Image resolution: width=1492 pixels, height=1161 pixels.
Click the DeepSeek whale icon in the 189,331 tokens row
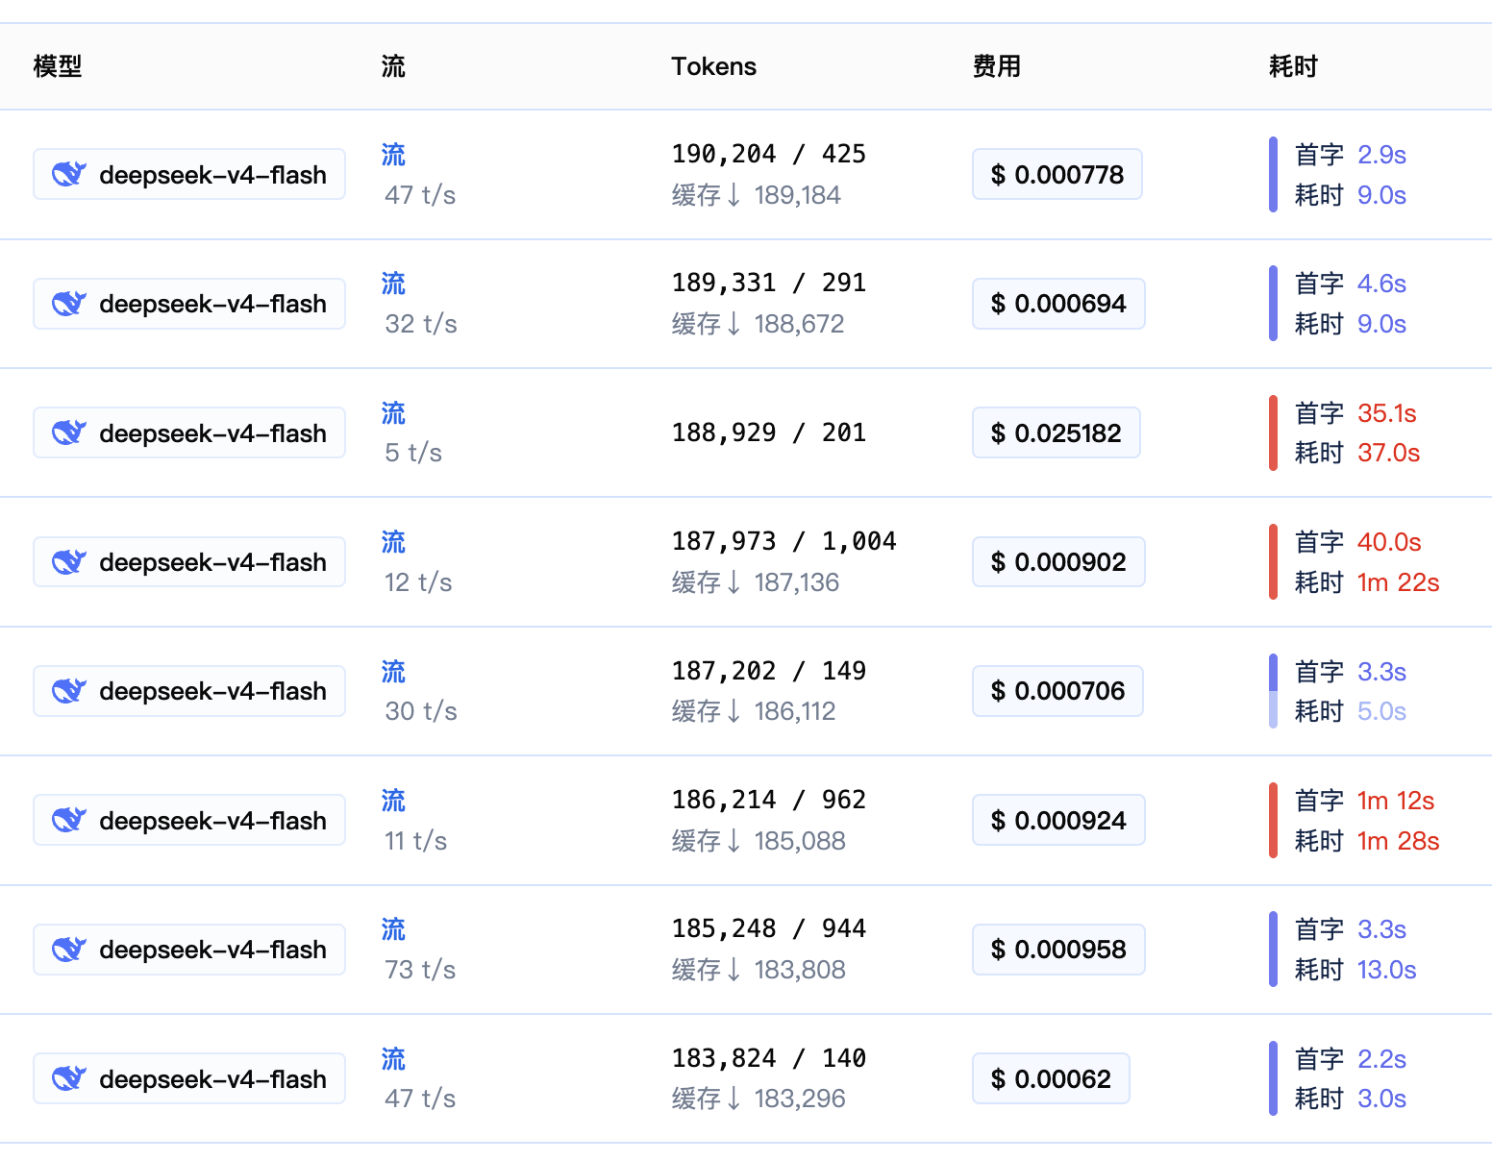point(69,304)
